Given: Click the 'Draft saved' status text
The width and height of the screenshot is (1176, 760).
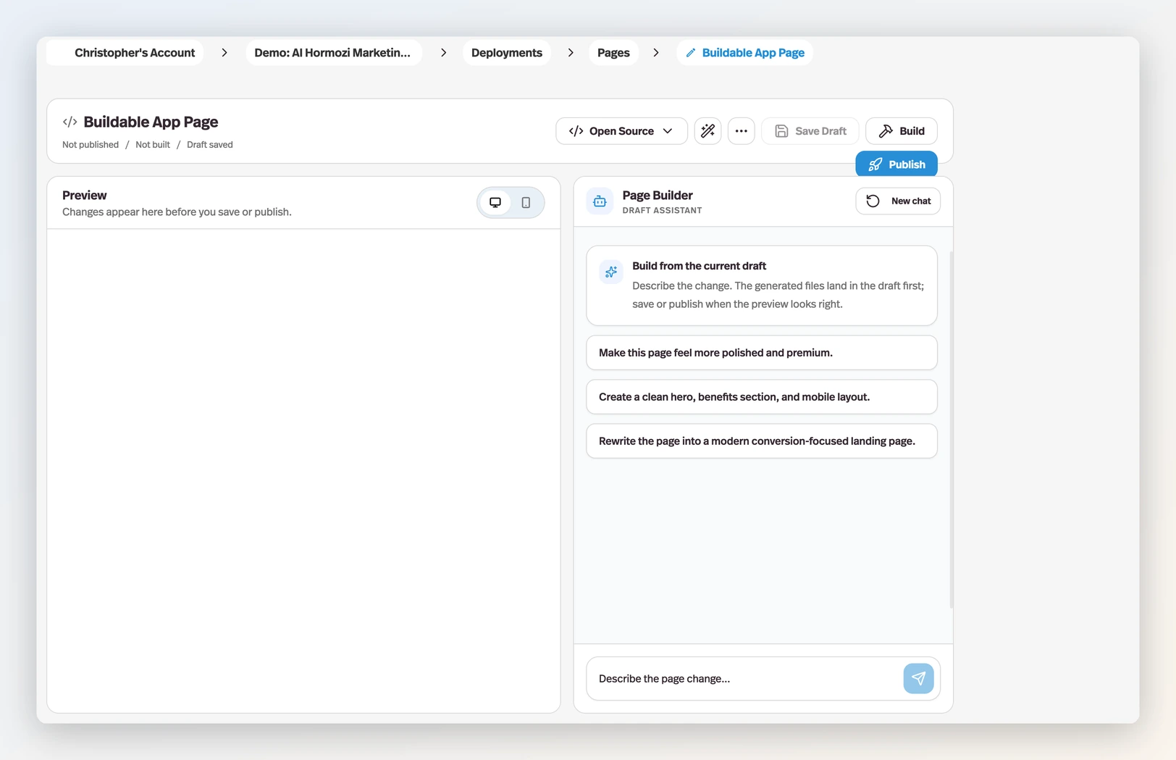Looking at the screenshot, I should pyautogui.click(x=210, y=145).
